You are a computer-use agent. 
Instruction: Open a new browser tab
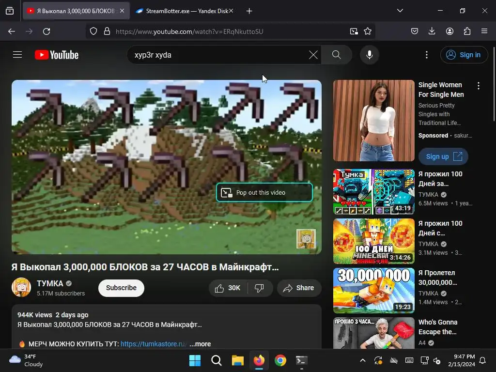249,11
